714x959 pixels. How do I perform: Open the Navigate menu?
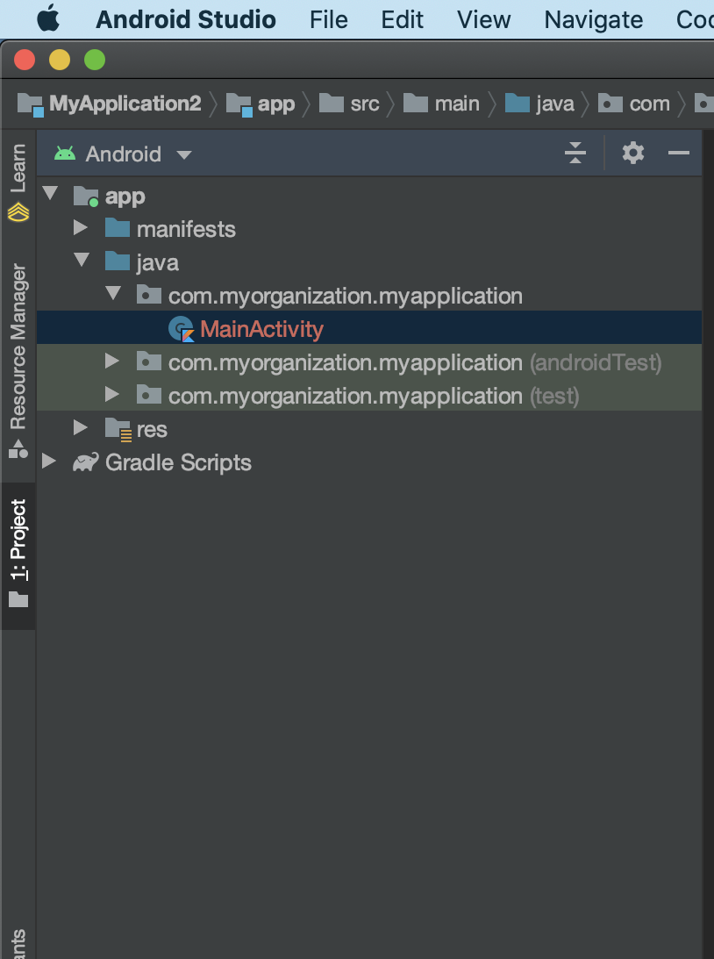[x=593, y=19]
